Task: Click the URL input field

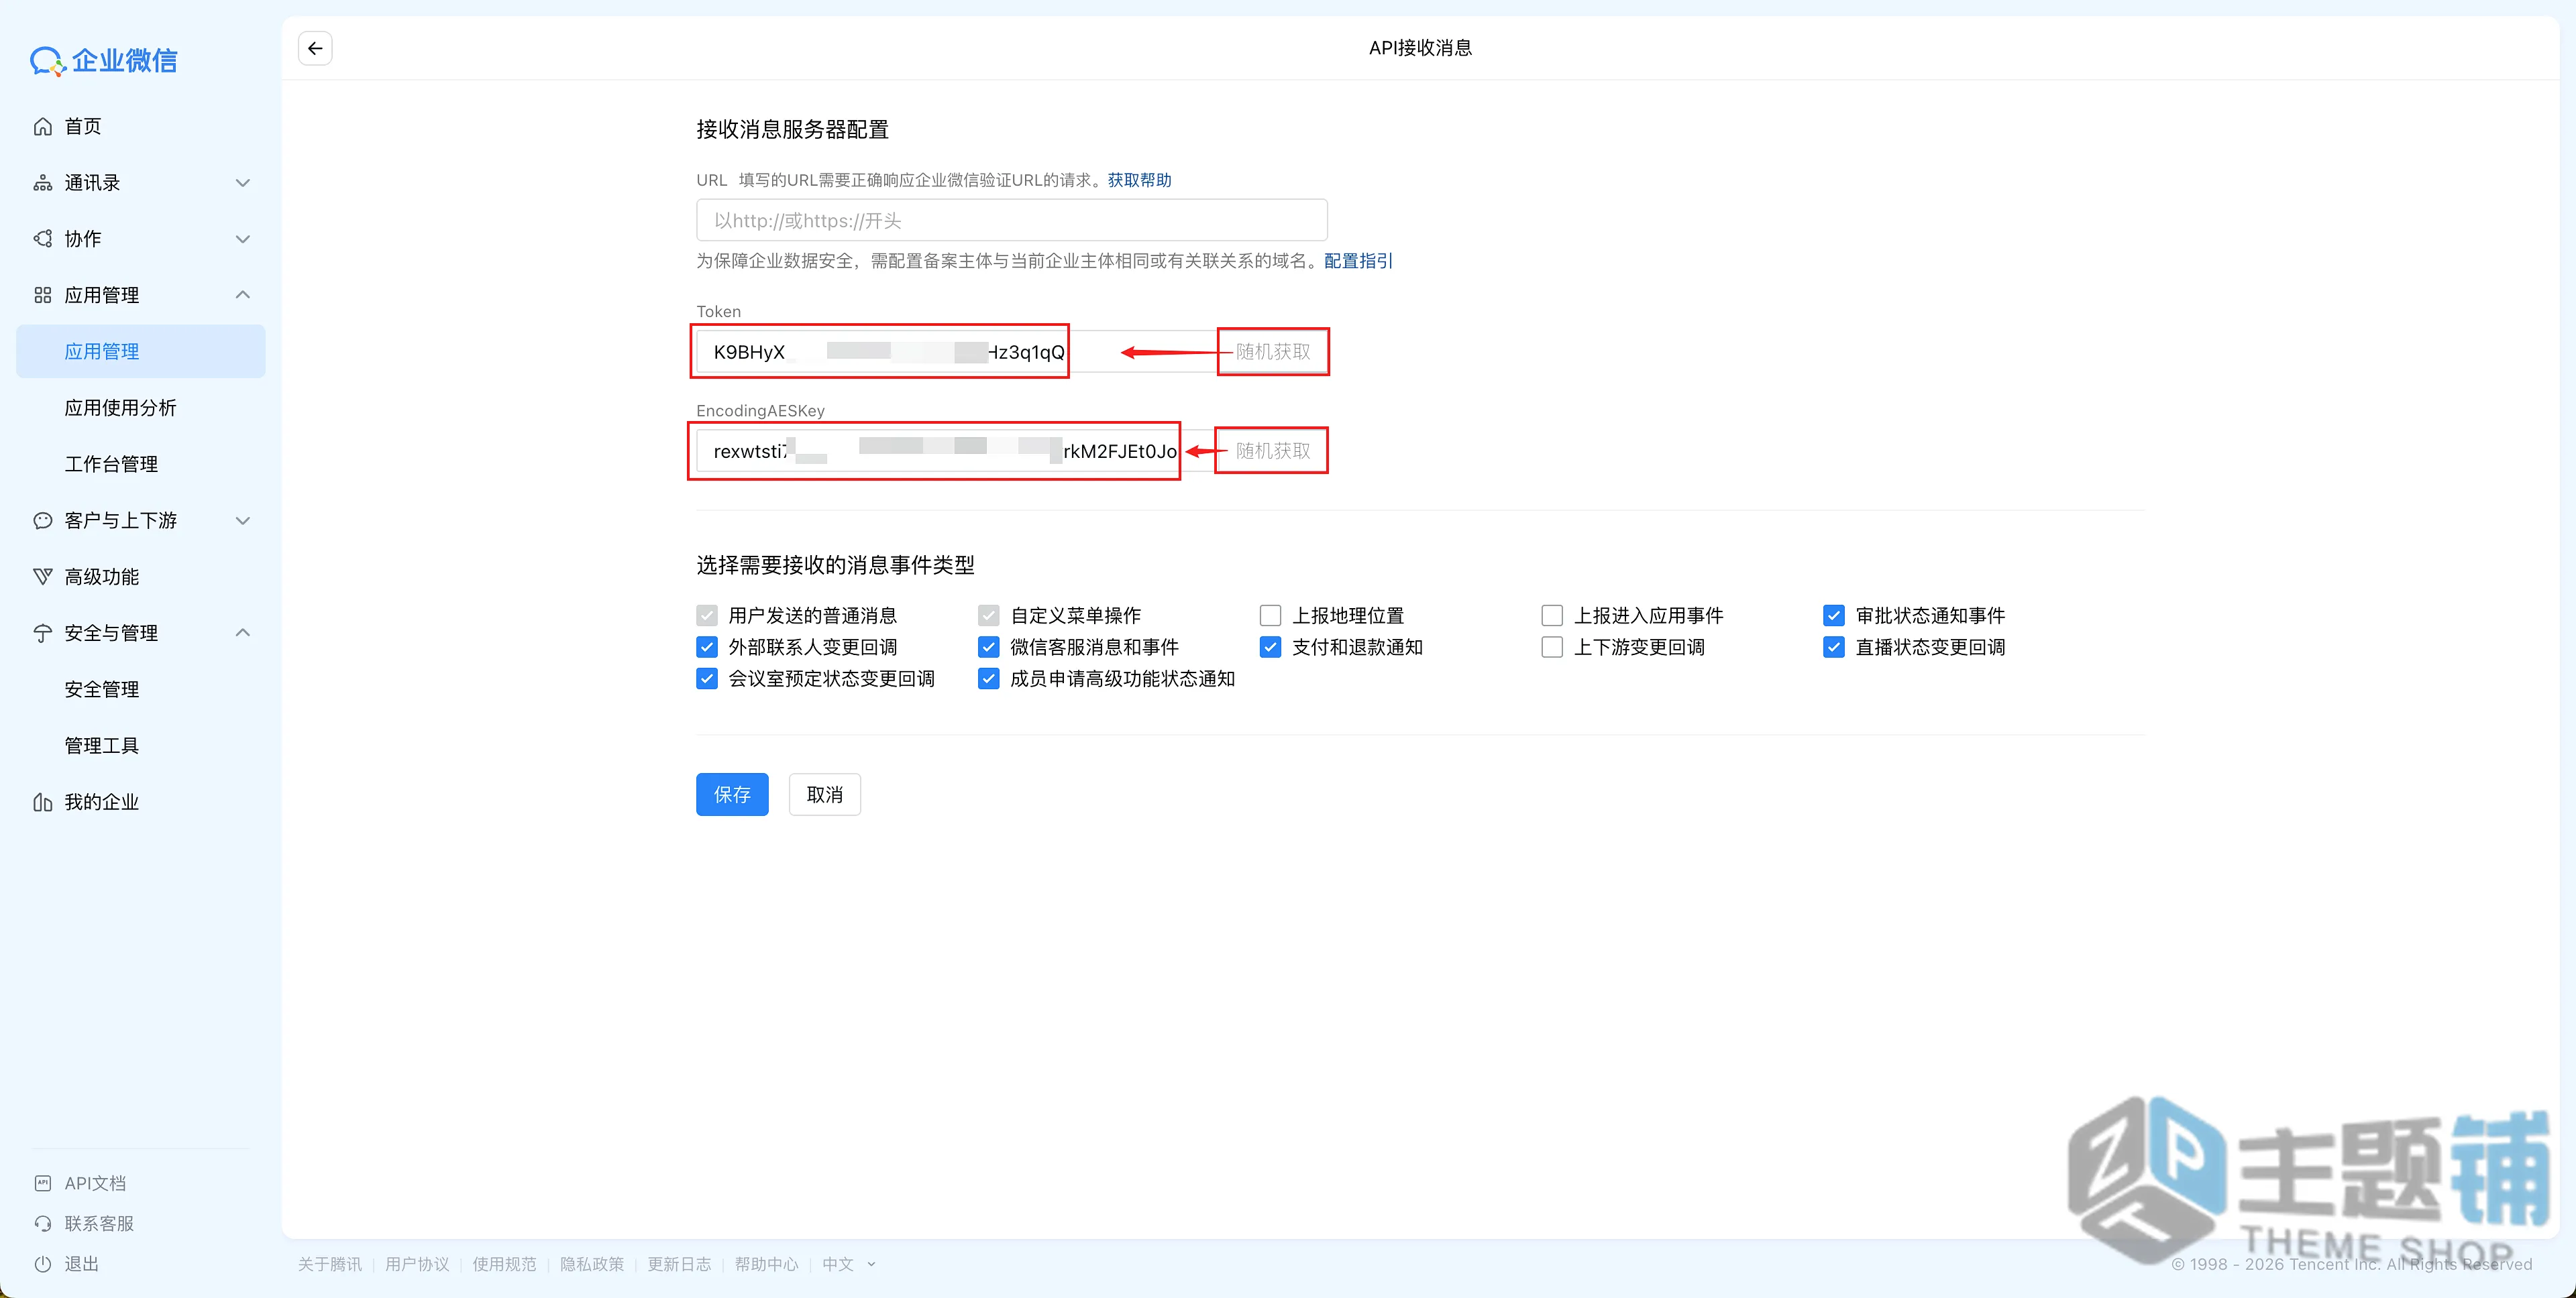Action: point(1012,220)
